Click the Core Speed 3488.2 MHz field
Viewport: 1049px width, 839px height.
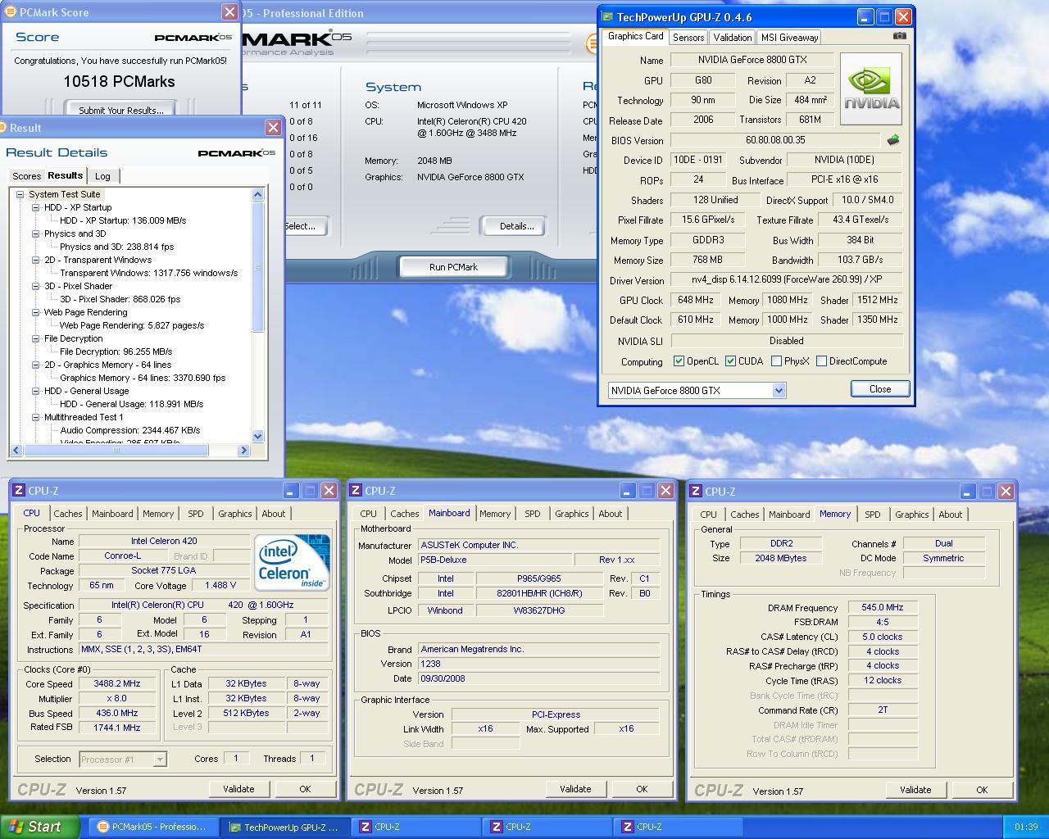coord(117,684)
